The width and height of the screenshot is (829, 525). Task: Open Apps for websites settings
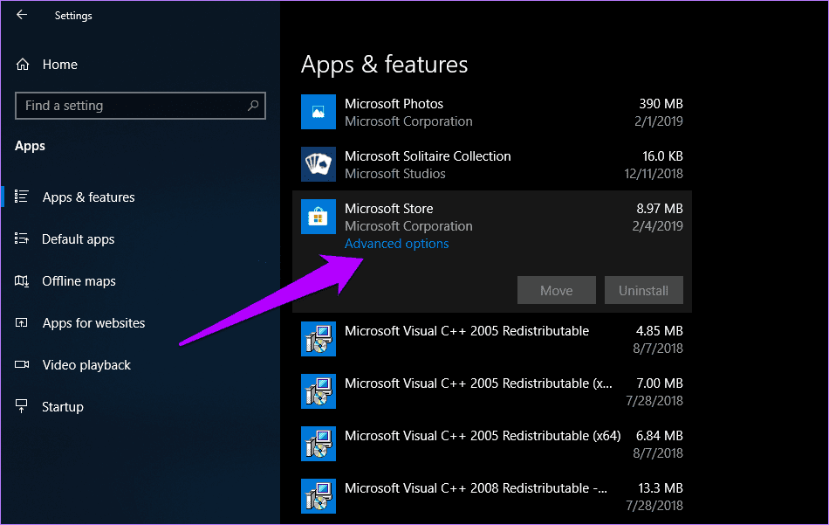tap(93, 323)
